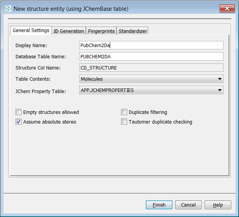This screenshot has height=217, width=239.
Task: Click the JChem Property Table arrow button
Action: (x=220, y=90)
